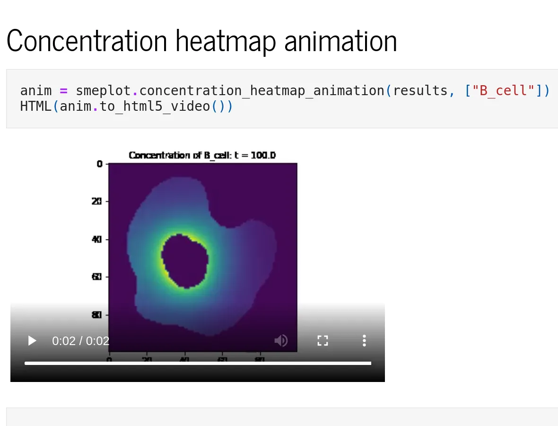The image size is (558, 426).
Task: Place cursor in the anim = smeplot code line
Action: pyautogui.click(x=285, y=91)
